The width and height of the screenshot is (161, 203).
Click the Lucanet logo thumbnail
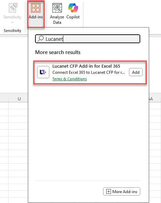[x=43, y=72]
